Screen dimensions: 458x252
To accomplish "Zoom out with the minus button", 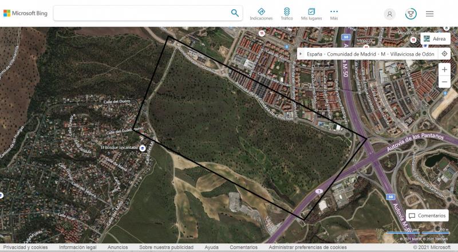I will pos(444,82).
